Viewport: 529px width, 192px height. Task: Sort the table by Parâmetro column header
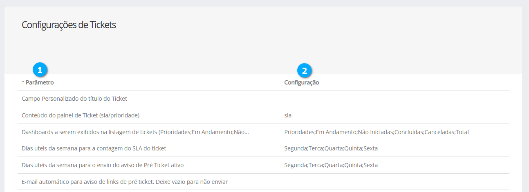(40, 83)
